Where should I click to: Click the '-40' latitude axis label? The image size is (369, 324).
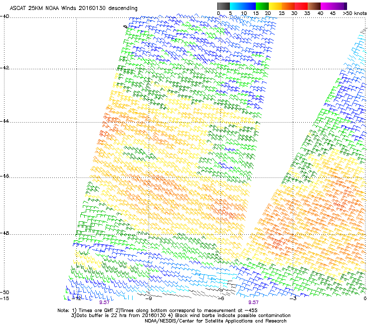(4, 16)
